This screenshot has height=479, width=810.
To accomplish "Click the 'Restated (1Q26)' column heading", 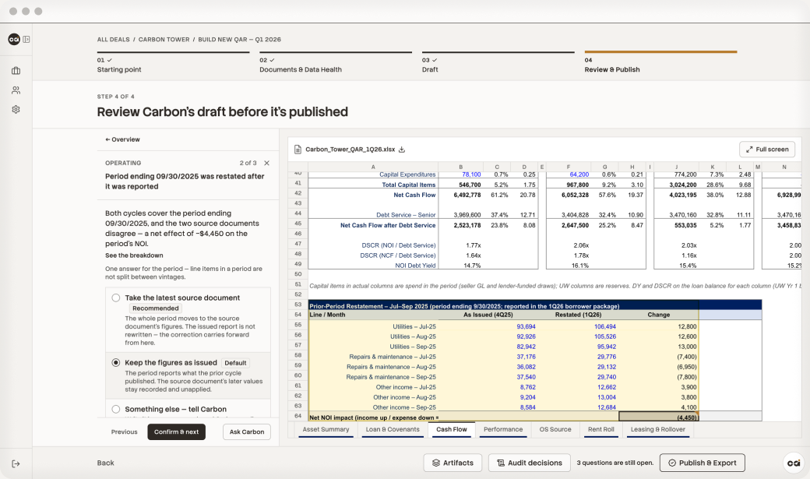I will point(578,315).
